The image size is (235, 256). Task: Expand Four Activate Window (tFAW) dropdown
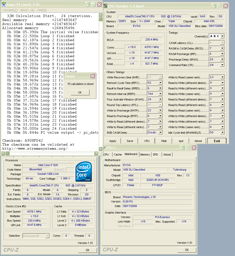pos(160,99)
